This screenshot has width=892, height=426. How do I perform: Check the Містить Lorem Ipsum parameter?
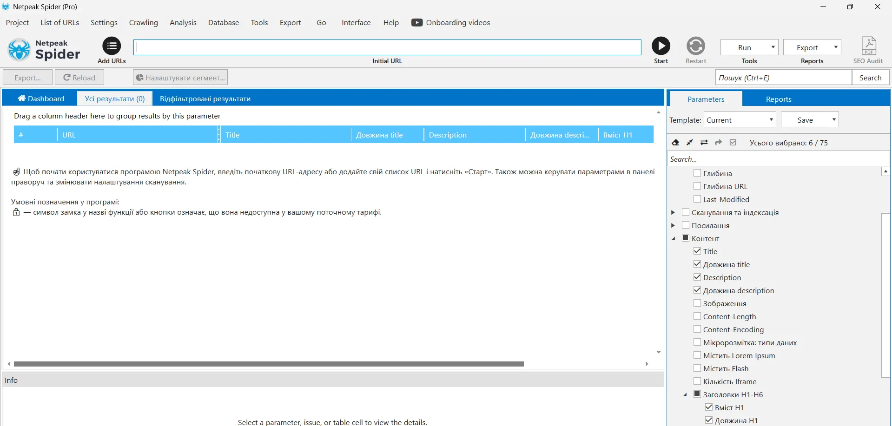coord(697,355)
